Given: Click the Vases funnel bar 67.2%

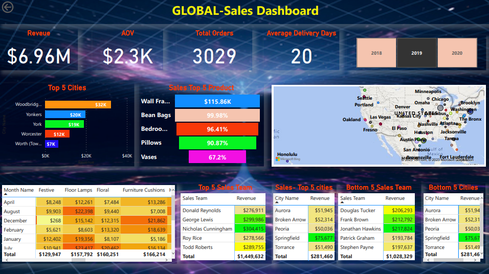Looking at the screenshot, I should click(217, 157).
